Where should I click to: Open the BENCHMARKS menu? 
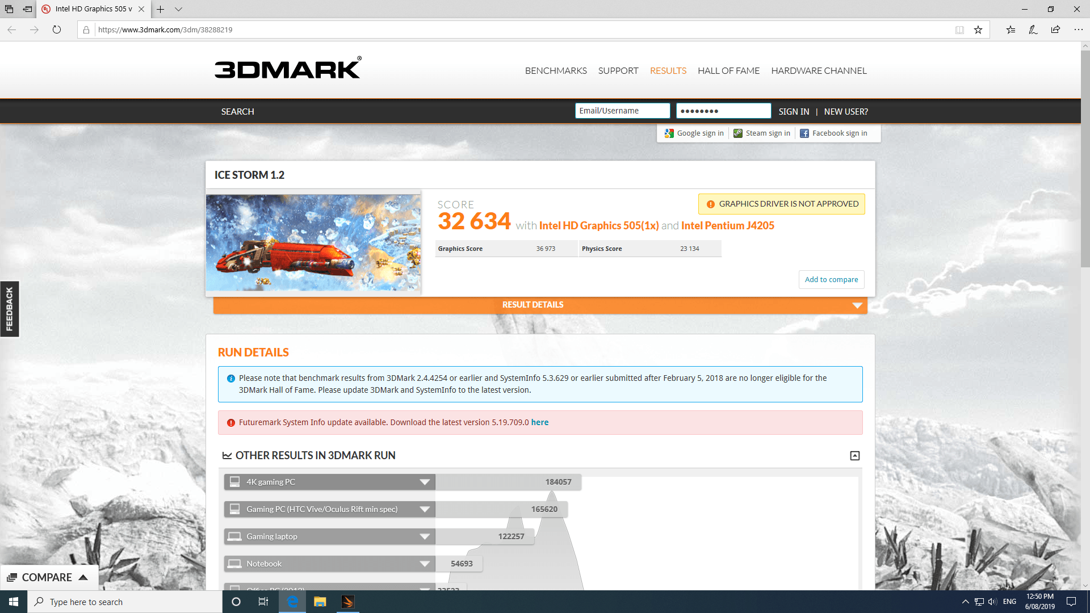click(x=556, y=71)
